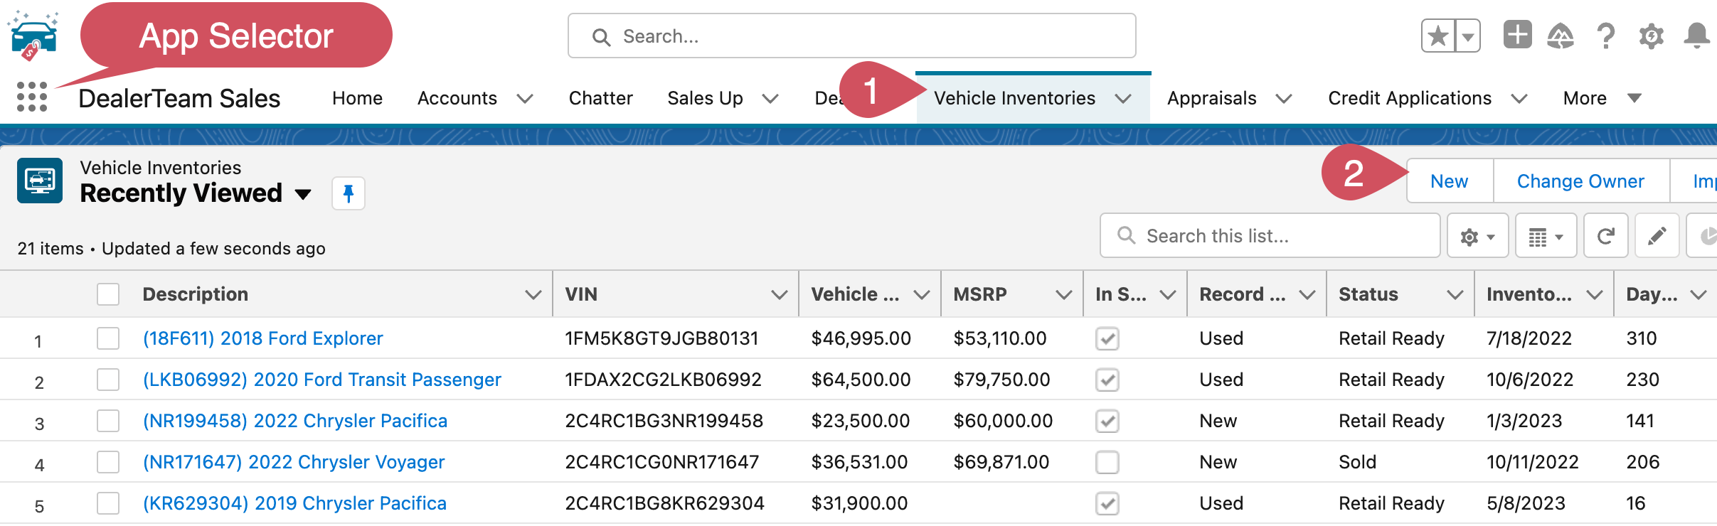
Task: Click the global Search field
Action: click(851, 36)
